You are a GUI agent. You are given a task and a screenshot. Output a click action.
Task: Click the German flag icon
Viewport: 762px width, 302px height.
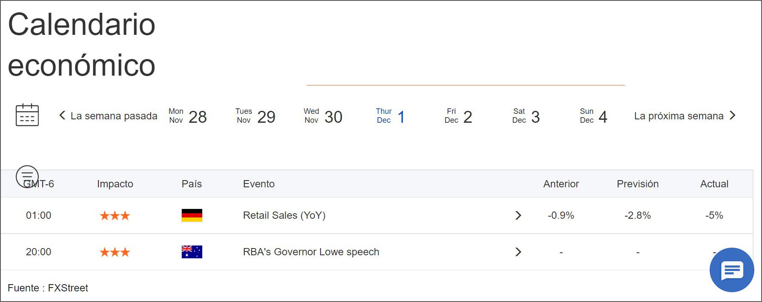click(x=192, y=215)
